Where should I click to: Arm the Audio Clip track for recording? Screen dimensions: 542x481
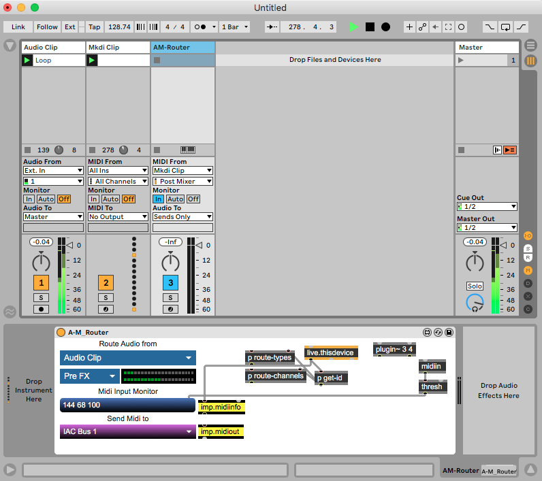pos(42,309)
